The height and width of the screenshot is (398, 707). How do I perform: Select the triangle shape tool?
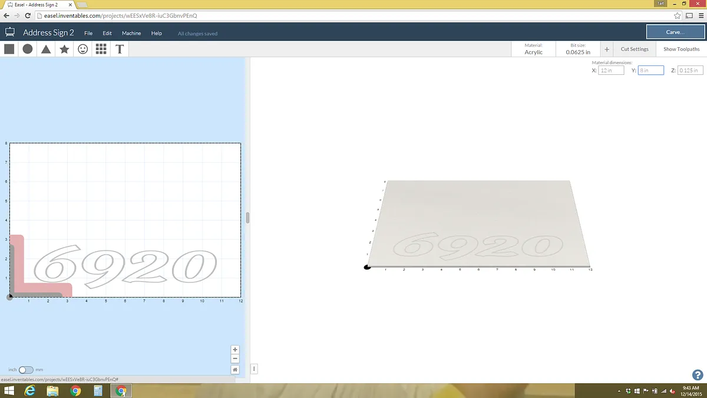[46, 49]
